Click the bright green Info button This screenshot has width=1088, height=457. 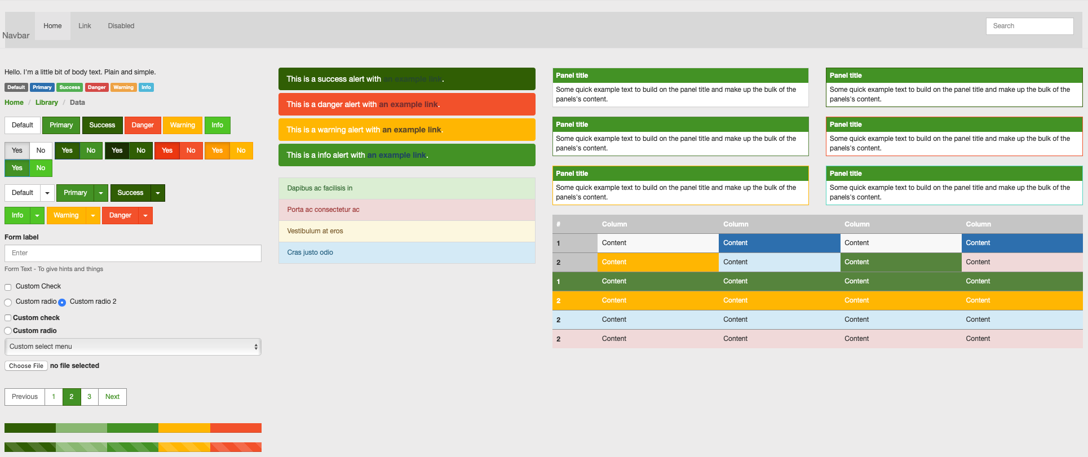(218, 125)
